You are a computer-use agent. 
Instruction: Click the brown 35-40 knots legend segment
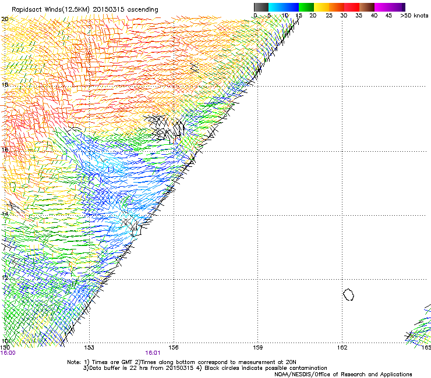tap(367, 7)
